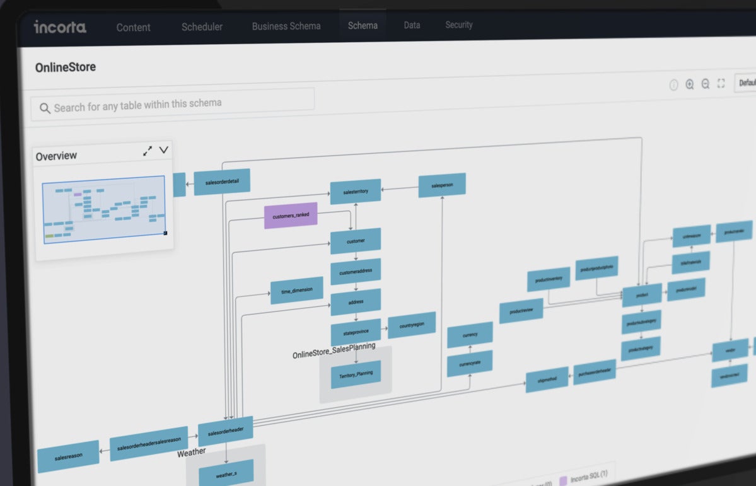This screenshot has width=756, height=486.
Task: Click the Overview minimap thumbnail
Action: pos(104,209)
